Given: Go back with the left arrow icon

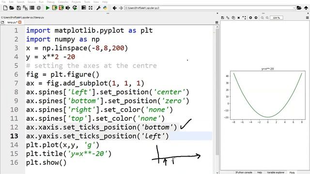Looking at the screenshot, I should tap(114, 8).
